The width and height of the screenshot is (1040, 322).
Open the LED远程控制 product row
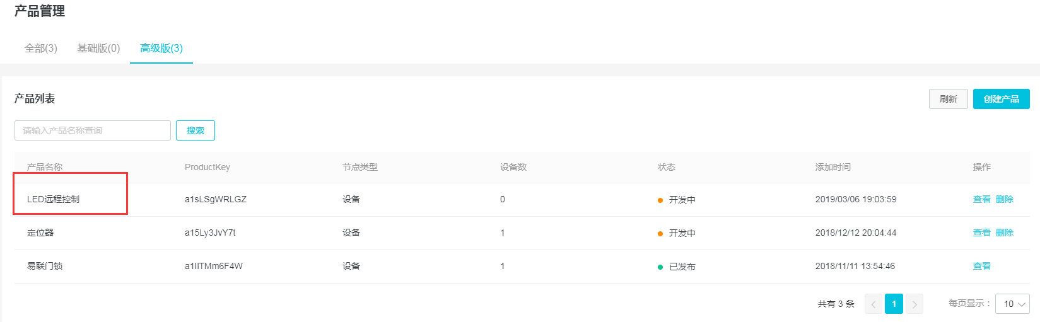click(54, 199)
